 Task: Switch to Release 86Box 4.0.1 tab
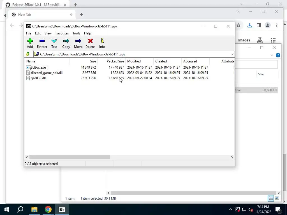[36, 4]
